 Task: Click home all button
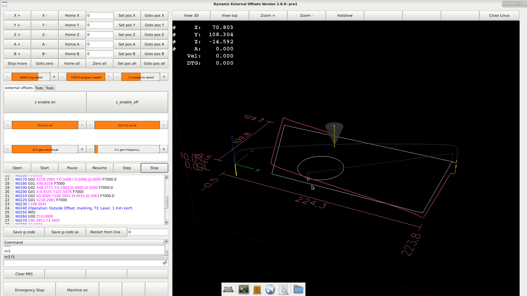(72, 63)
